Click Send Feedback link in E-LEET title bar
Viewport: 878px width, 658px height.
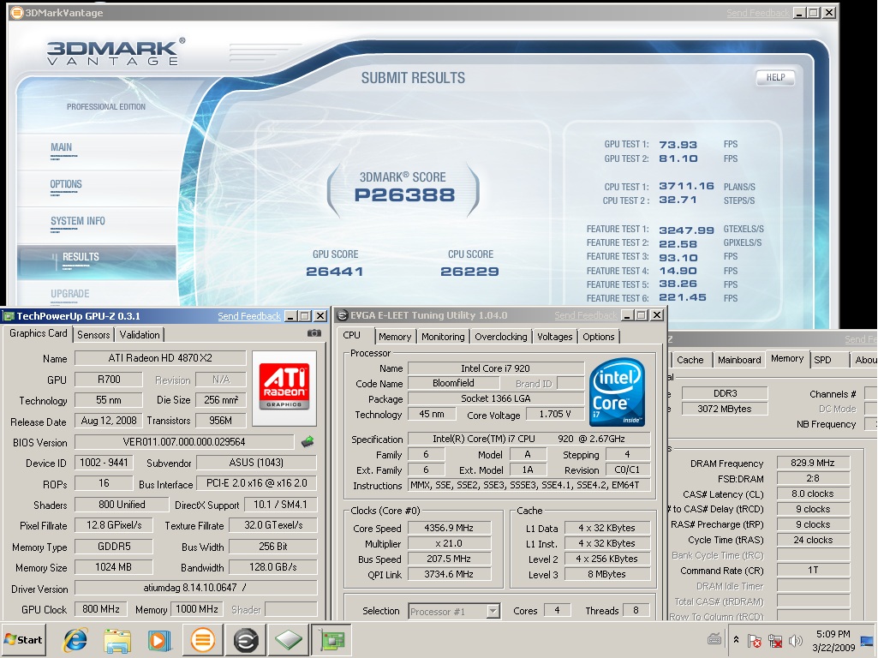[x=586, y=316]
